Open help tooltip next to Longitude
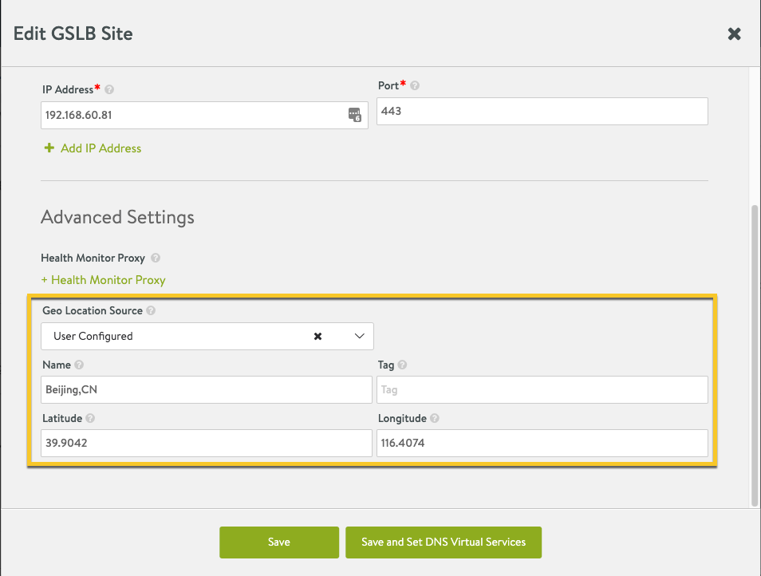Image resolution: width=761 pixels, height=576 pixels. (435, 418)
